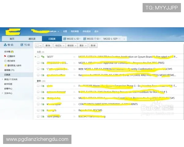184x147 pixels.
Task: Open the 我的客服 link
Action: [75, 31]
